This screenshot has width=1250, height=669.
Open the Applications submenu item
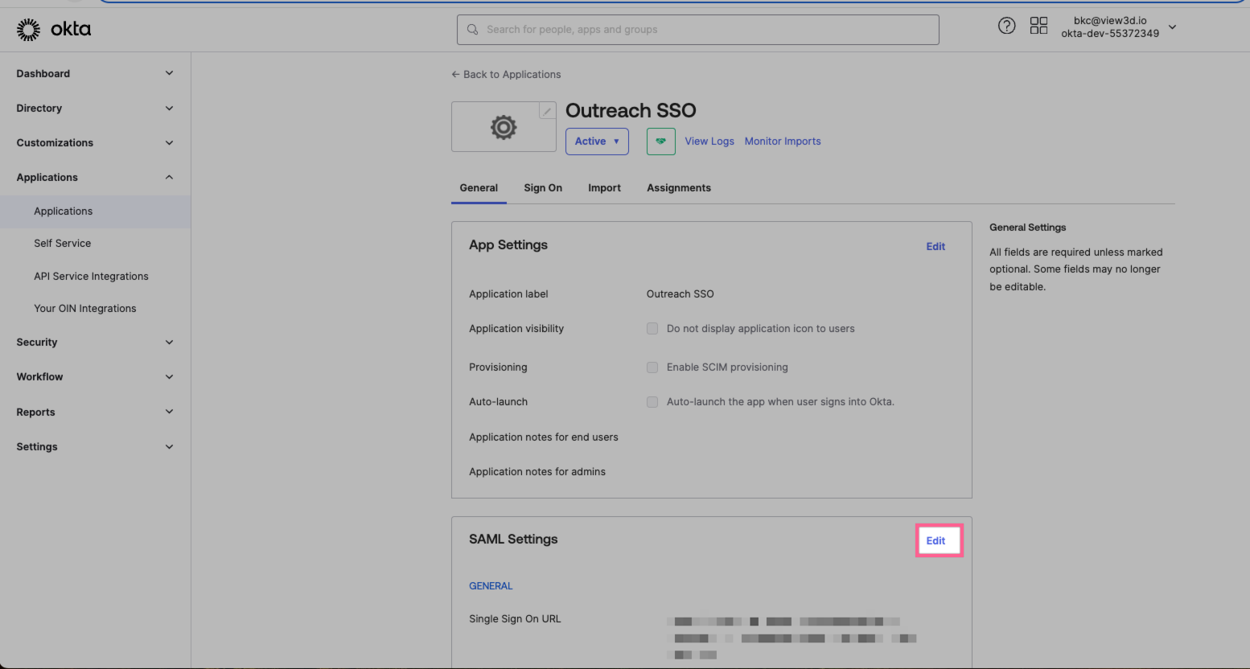coord(95,211)
